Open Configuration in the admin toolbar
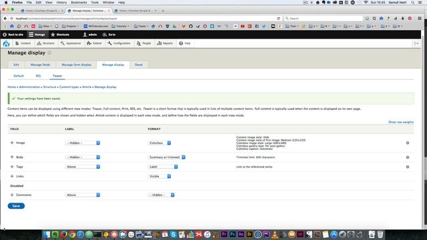 (x=119, y=43)
